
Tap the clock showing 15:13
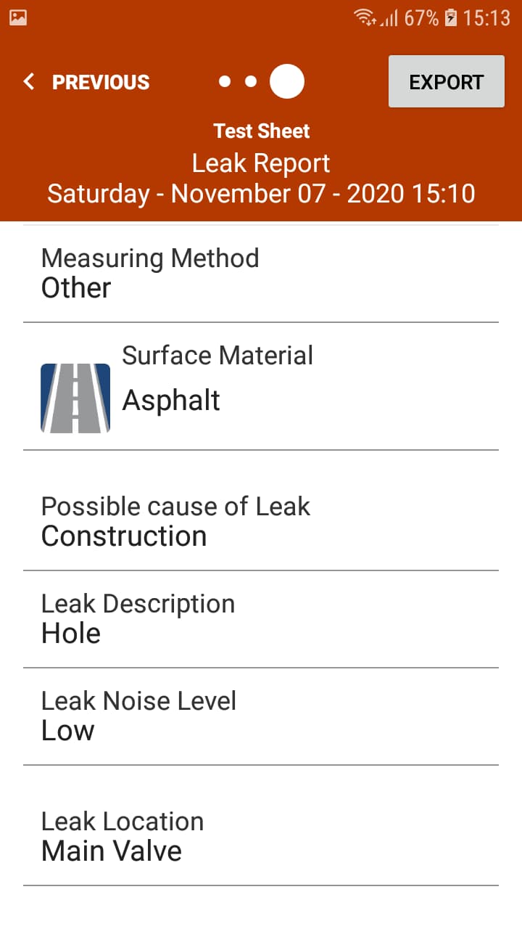(486, 17)
